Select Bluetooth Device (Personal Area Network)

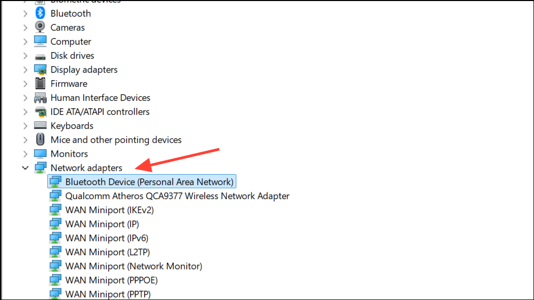[149, 182]
